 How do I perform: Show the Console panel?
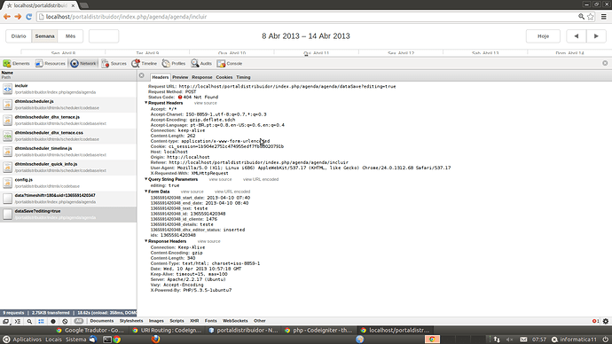pos(230,64)
